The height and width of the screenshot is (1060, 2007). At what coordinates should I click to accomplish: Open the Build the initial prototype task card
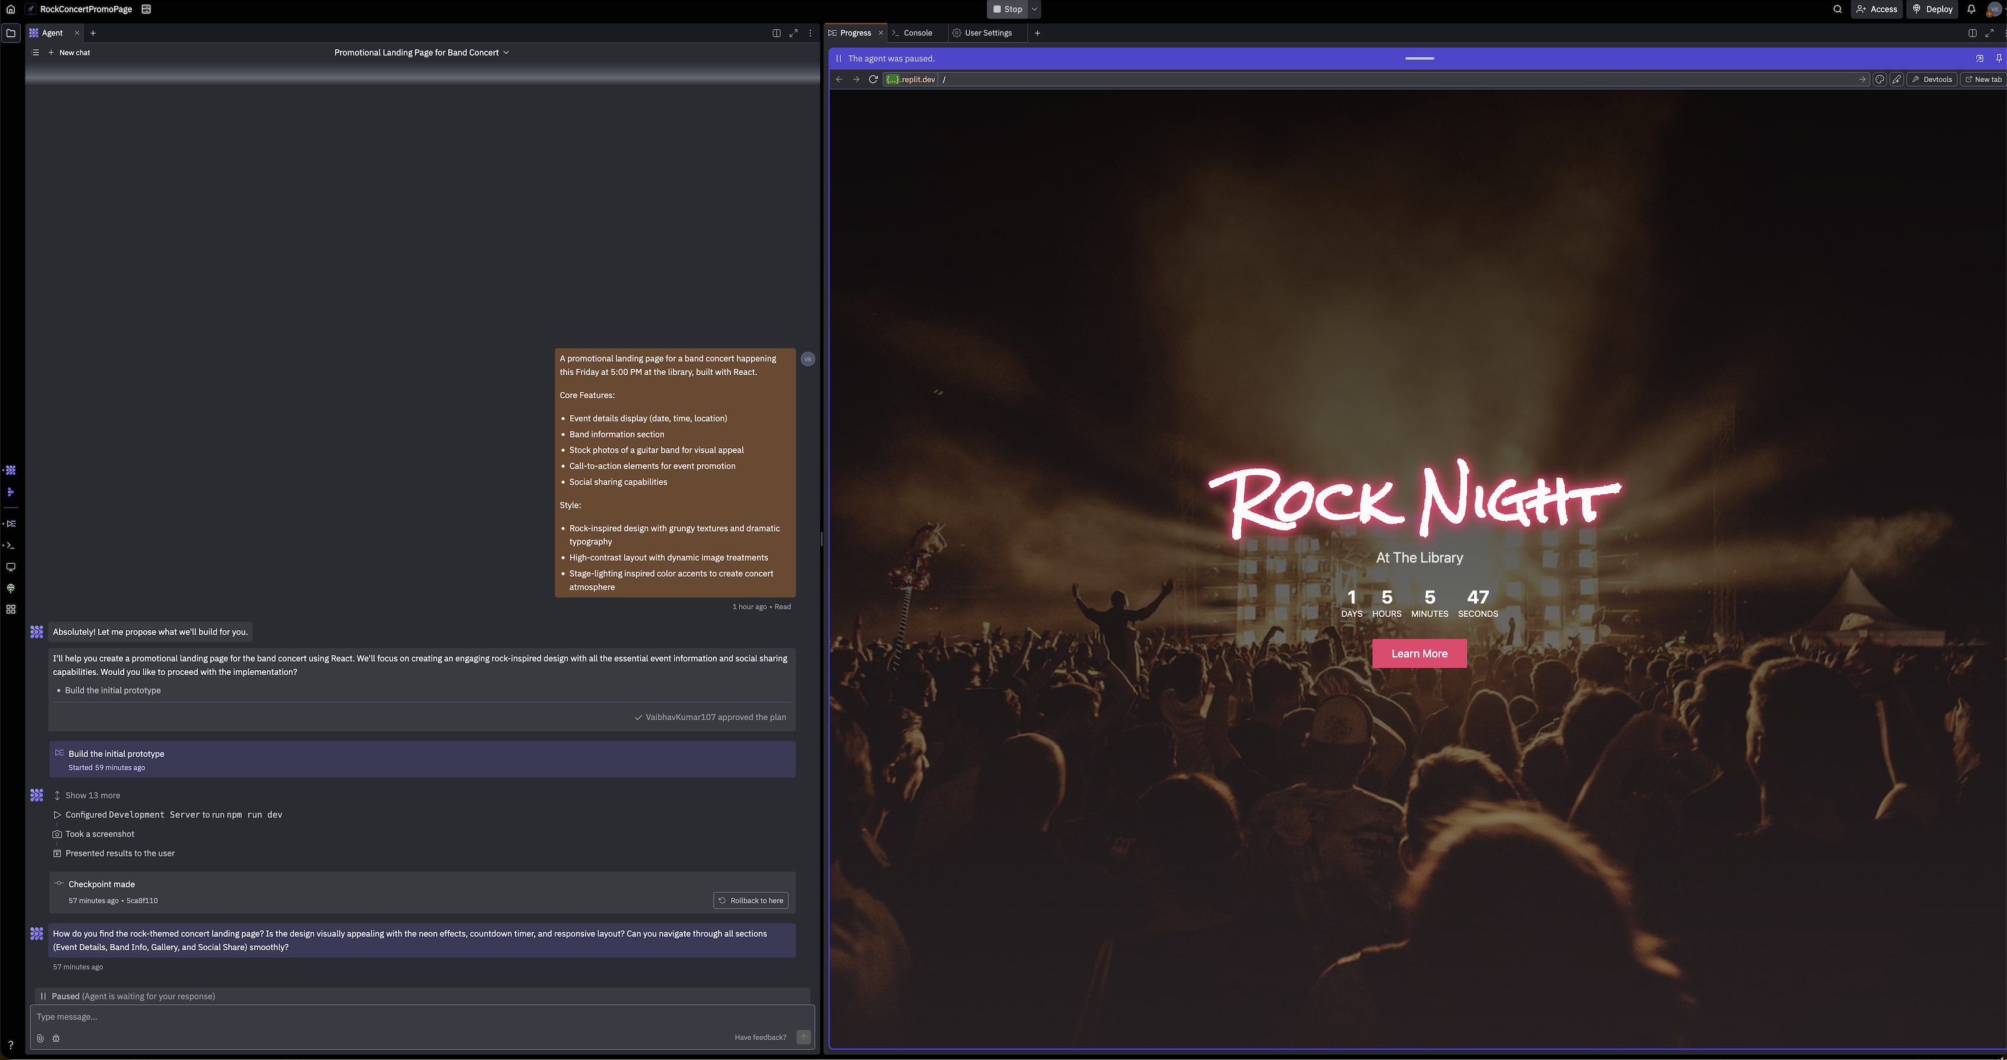(x=422, y=760)
